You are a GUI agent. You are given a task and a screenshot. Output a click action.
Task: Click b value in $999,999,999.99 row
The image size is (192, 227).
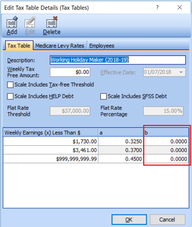(166, 159)
